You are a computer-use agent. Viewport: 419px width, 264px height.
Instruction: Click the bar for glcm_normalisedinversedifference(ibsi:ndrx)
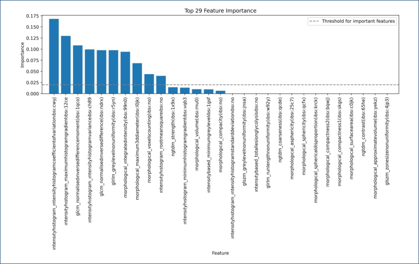tap(101, 72)
